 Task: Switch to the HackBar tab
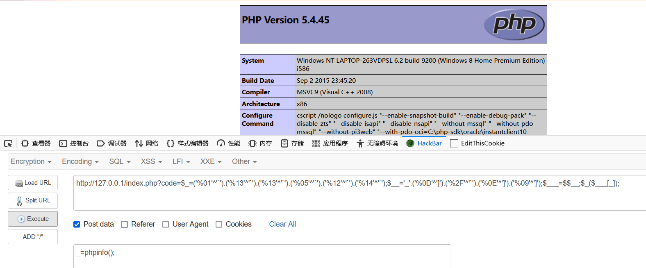tap(424, 143)
